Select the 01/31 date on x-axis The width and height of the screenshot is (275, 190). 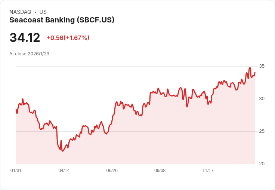16,171
